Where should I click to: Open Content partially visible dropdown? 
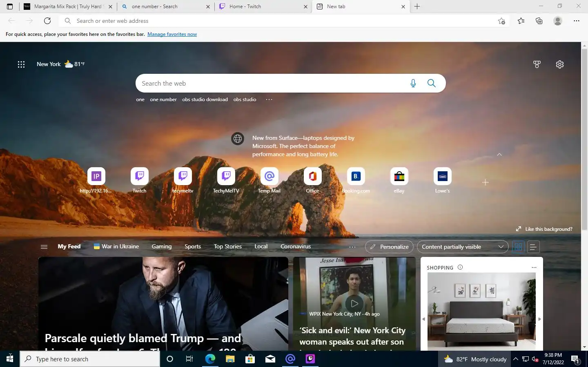[463, 247]
